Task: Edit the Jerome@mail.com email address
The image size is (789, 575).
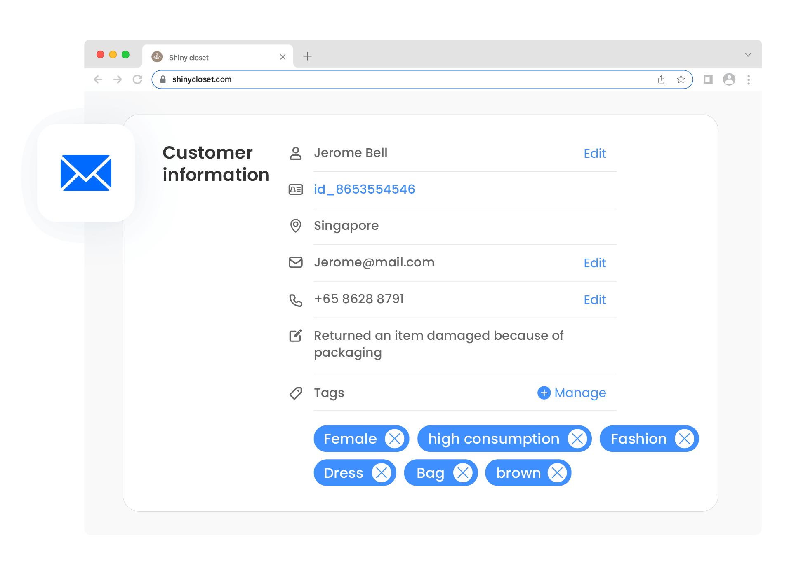Action: coord(595,263)
